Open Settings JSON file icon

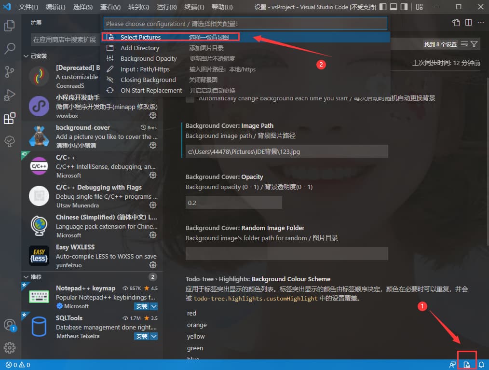456,23
